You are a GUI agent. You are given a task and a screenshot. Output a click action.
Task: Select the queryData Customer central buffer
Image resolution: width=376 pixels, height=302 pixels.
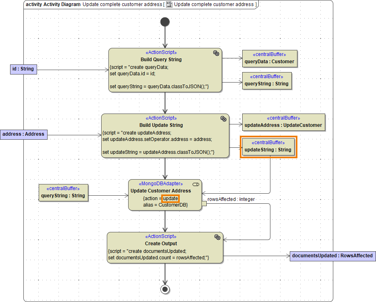[269, 59]
